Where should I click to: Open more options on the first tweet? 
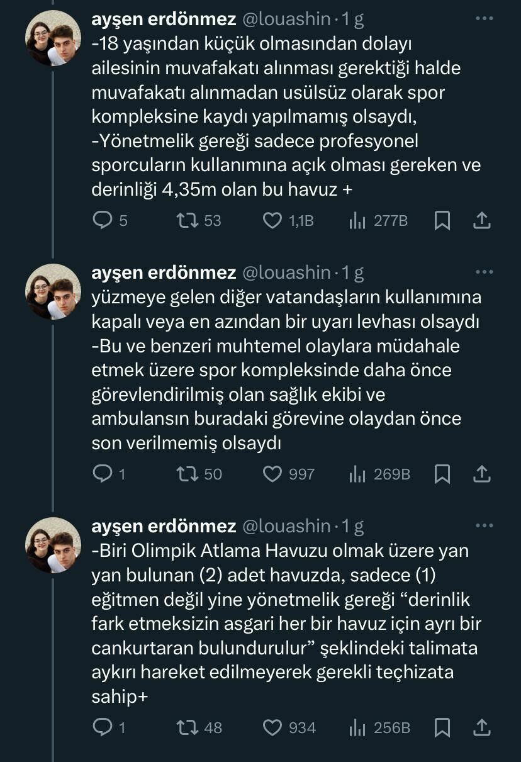484,19
